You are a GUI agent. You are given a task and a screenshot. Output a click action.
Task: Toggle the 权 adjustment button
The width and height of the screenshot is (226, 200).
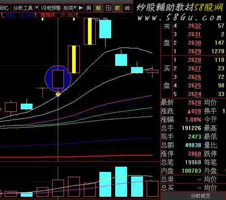(x=117, y=8)
